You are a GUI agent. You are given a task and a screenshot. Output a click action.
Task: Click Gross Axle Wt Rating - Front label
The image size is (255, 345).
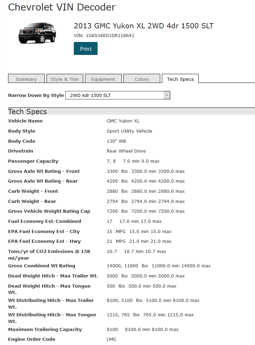[44, 171]
